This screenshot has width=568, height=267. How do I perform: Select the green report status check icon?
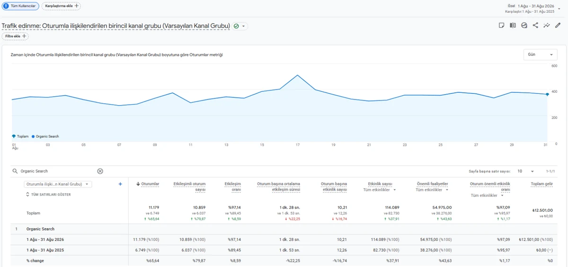tap(236, 26)
